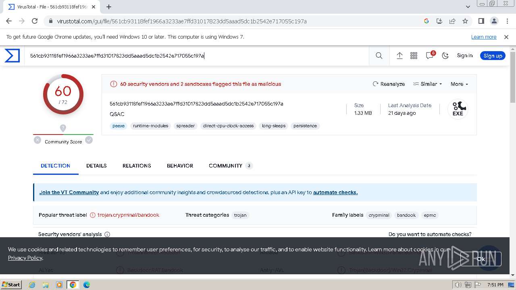Open Microsoft Edge from the taskbar
Viewport: 516px width, 290px height.
(x=86, y=285)
